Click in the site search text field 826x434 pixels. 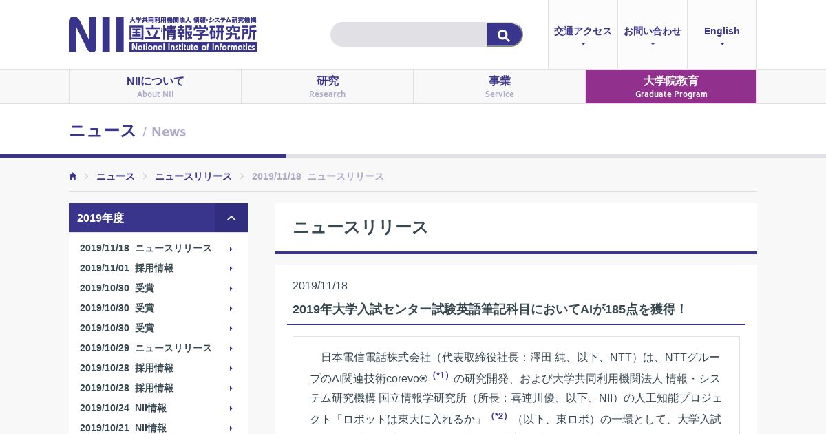[x=409, y=34]
